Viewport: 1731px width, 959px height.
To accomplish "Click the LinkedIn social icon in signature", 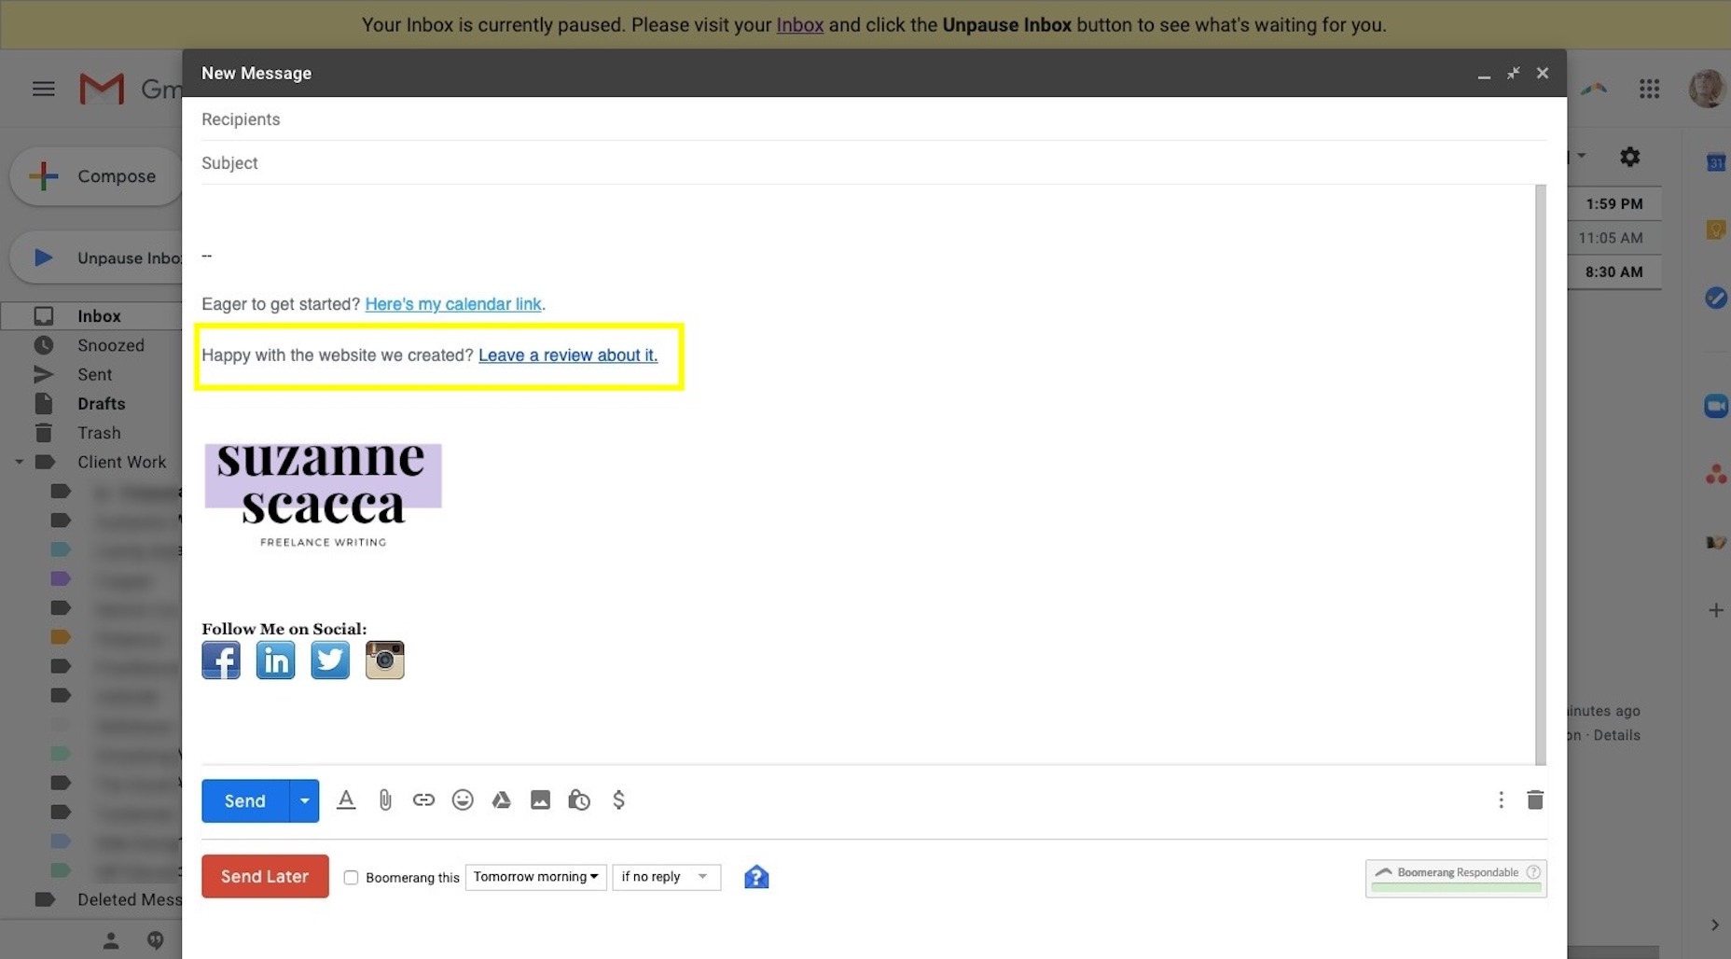I will pos(275,660).
